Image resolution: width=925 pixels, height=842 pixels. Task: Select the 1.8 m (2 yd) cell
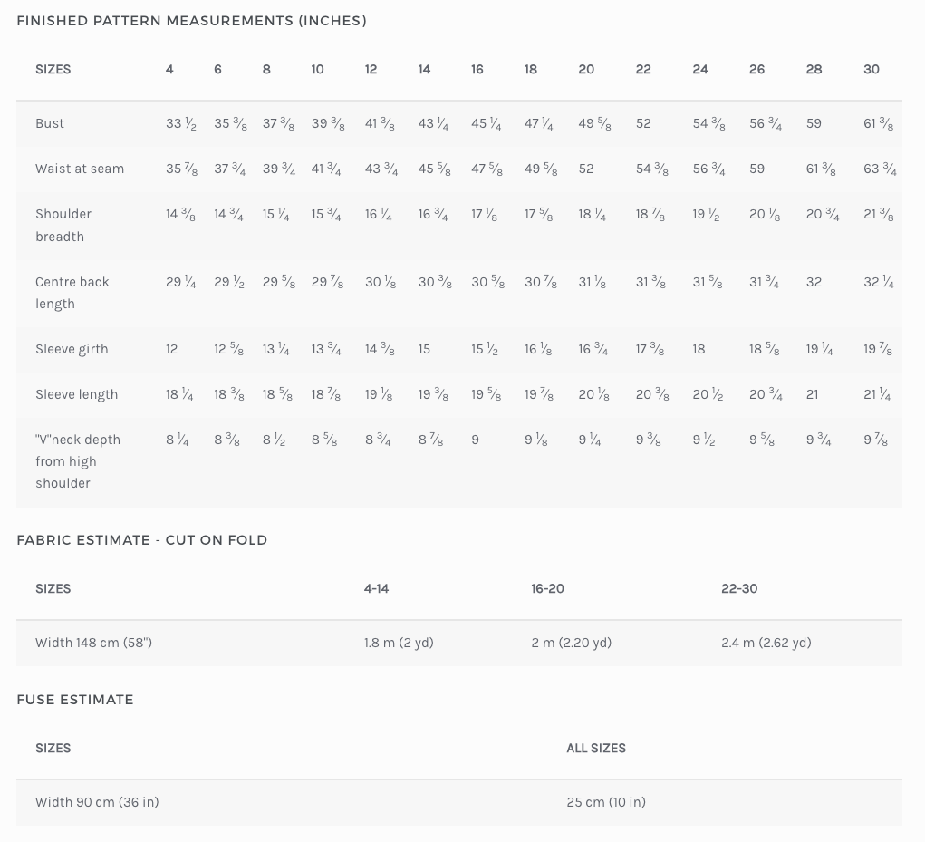coord(399,643)
